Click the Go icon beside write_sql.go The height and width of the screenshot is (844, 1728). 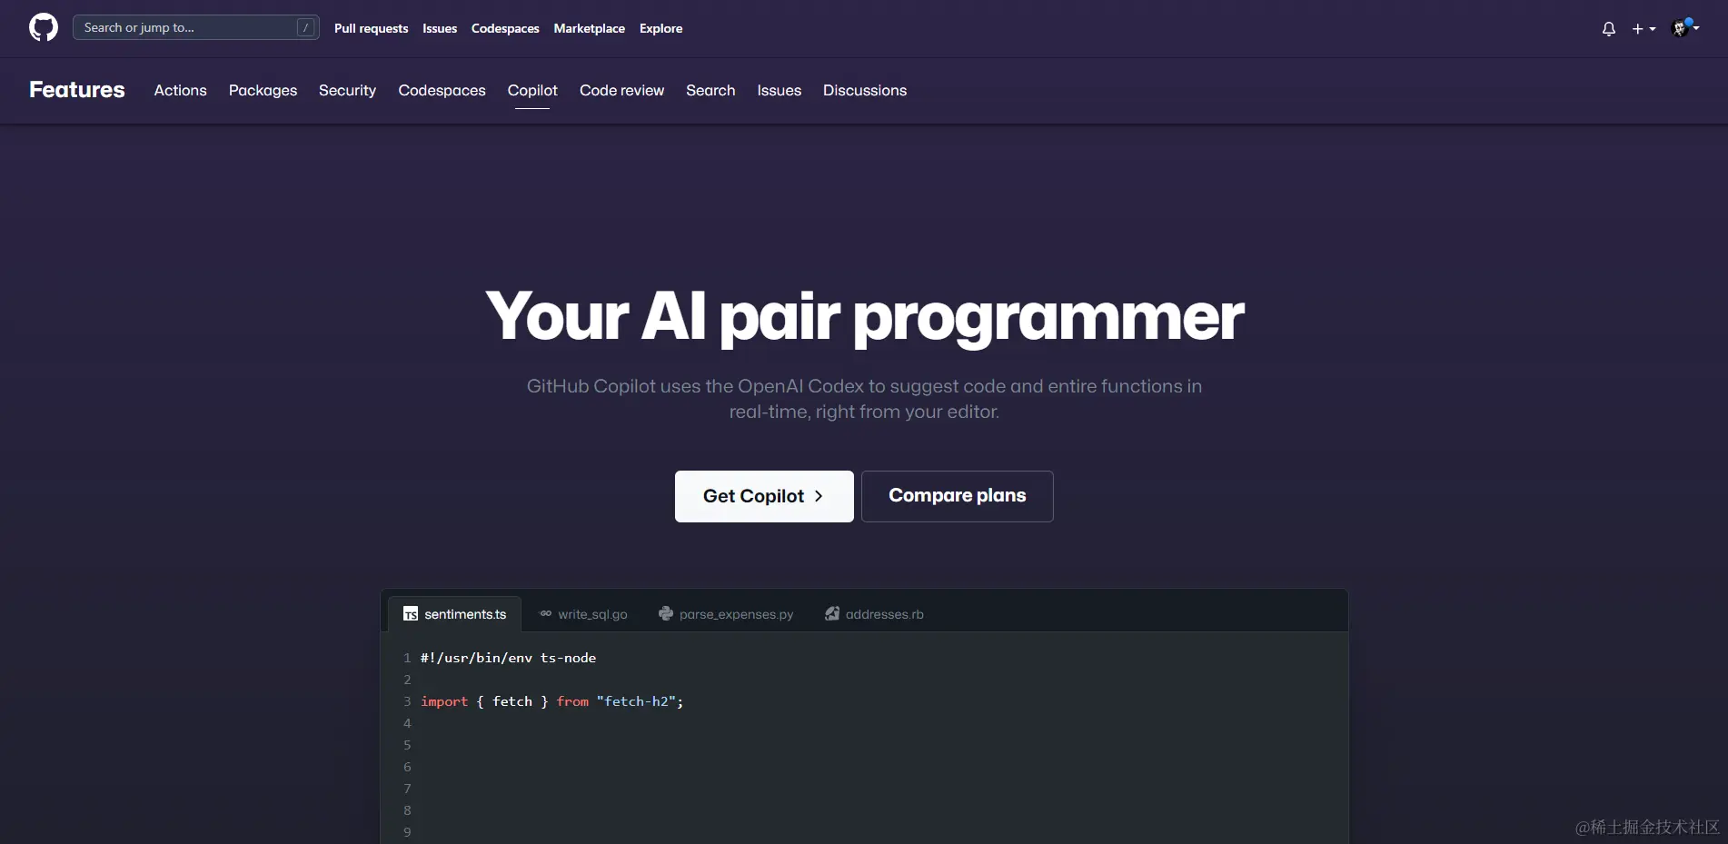click(546, 614)
